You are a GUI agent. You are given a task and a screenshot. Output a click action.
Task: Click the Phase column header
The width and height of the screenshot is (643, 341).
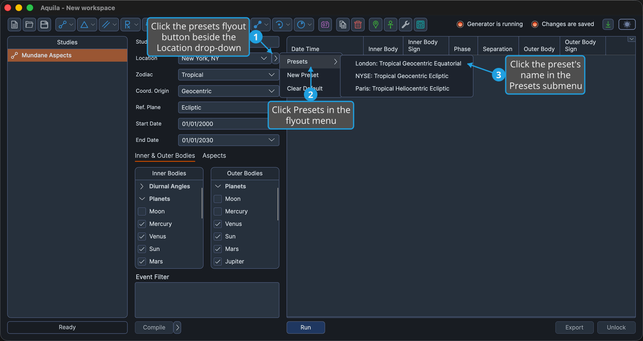pyautogui.click(x=462, y=46)
